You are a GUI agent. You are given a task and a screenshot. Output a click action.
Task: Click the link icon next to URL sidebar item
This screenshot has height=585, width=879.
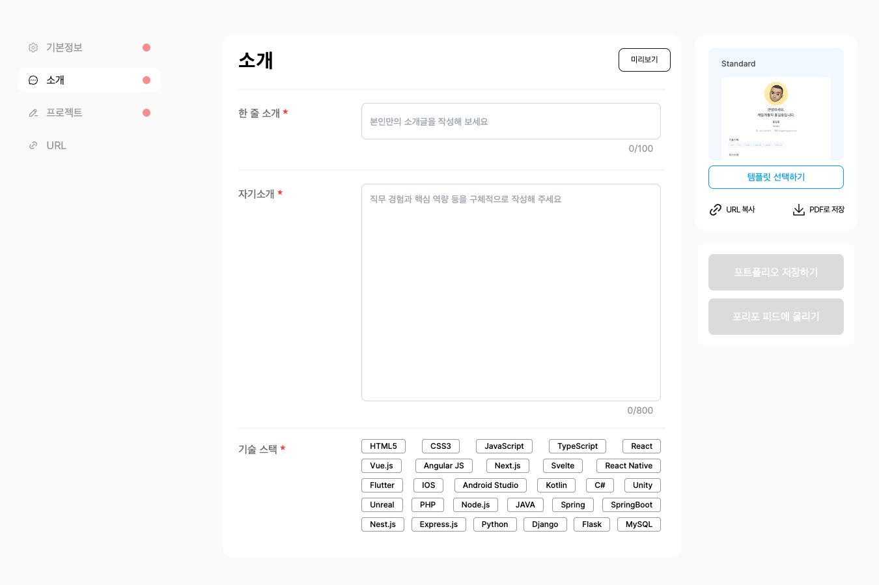pos(33,145)
